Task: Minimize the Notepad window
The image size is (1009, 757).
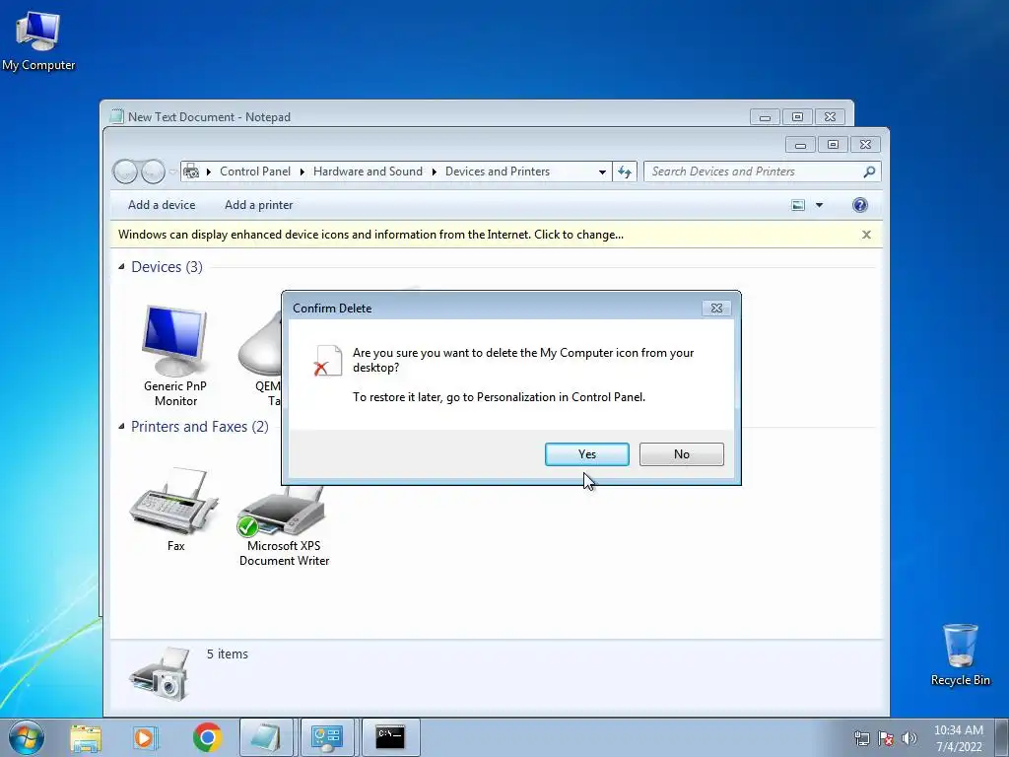Action: [x=765, y=117]
